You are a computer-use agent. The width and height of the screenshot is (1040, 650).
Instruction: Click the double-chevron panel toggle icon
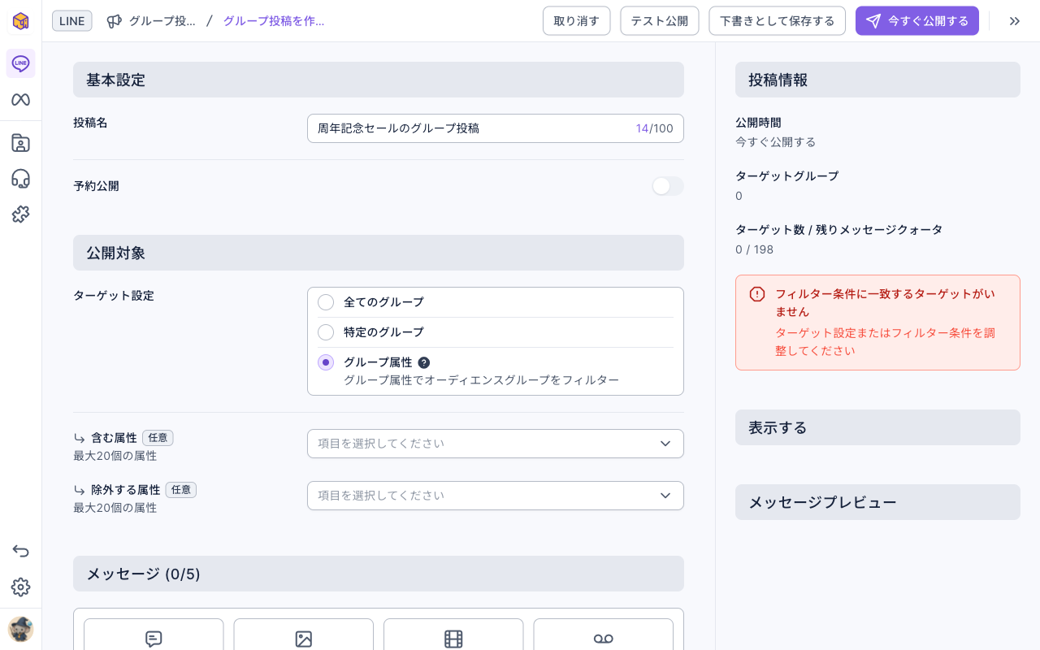[x=1015, y=21]
